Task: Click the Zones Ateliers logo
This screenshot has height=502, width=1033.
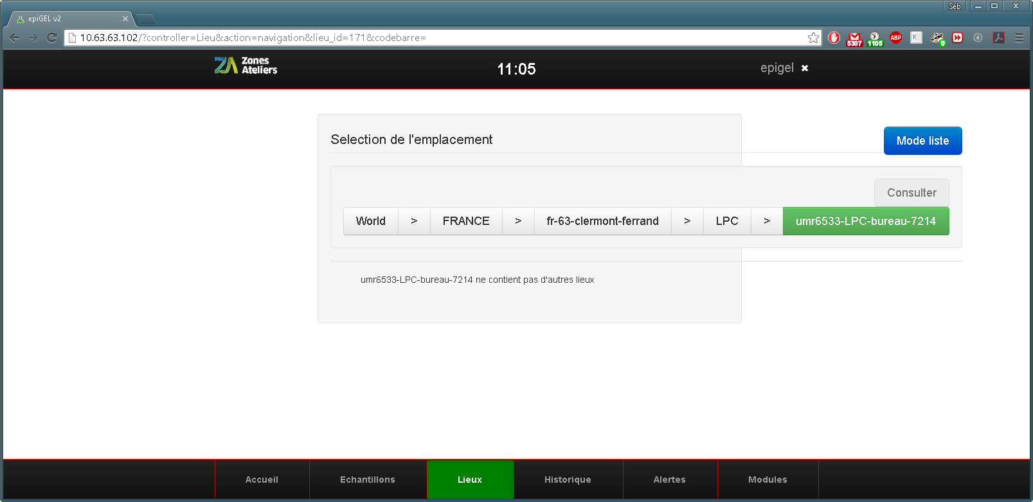Action: 246,66
